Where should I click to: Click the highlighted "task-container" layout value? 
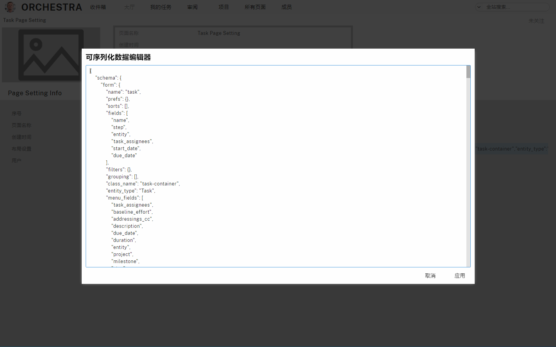pyautogui.click(x=512, y=149)
